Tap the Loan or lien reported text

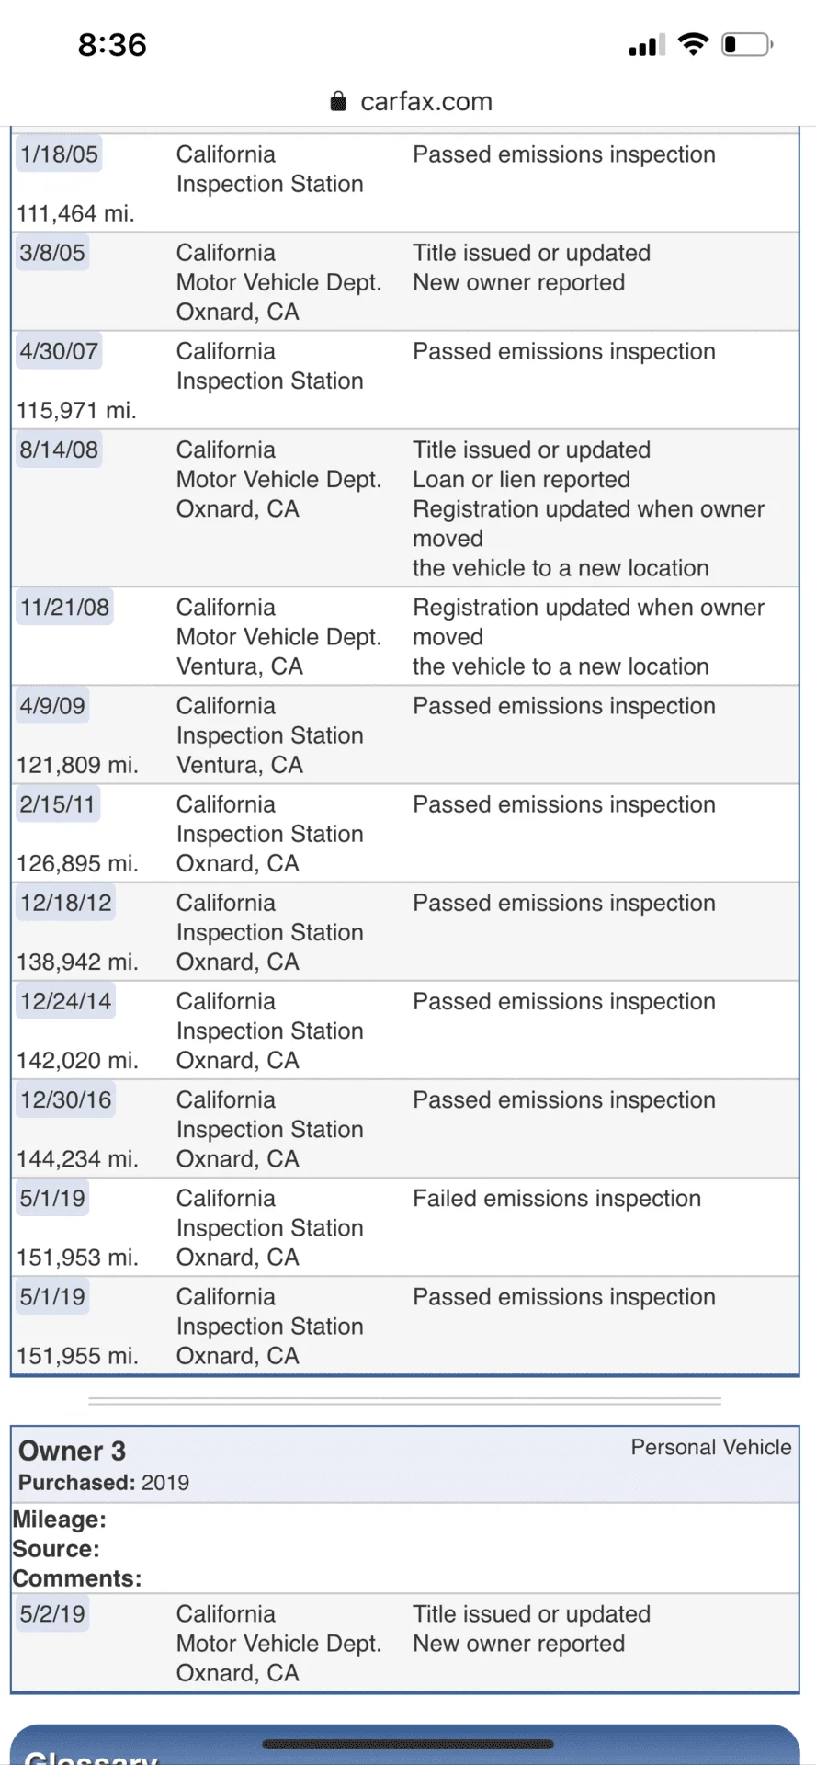click(x=521, y=480)
